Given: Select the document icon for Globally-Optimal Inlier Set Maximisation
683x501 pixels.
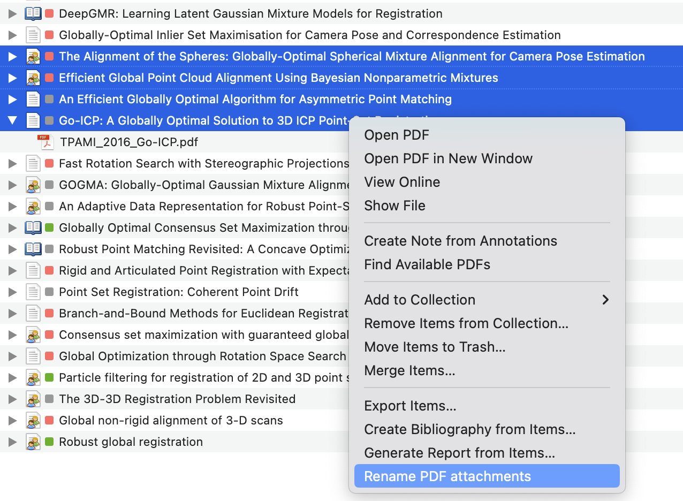Looking at the screenshot, I should (32, 35).
